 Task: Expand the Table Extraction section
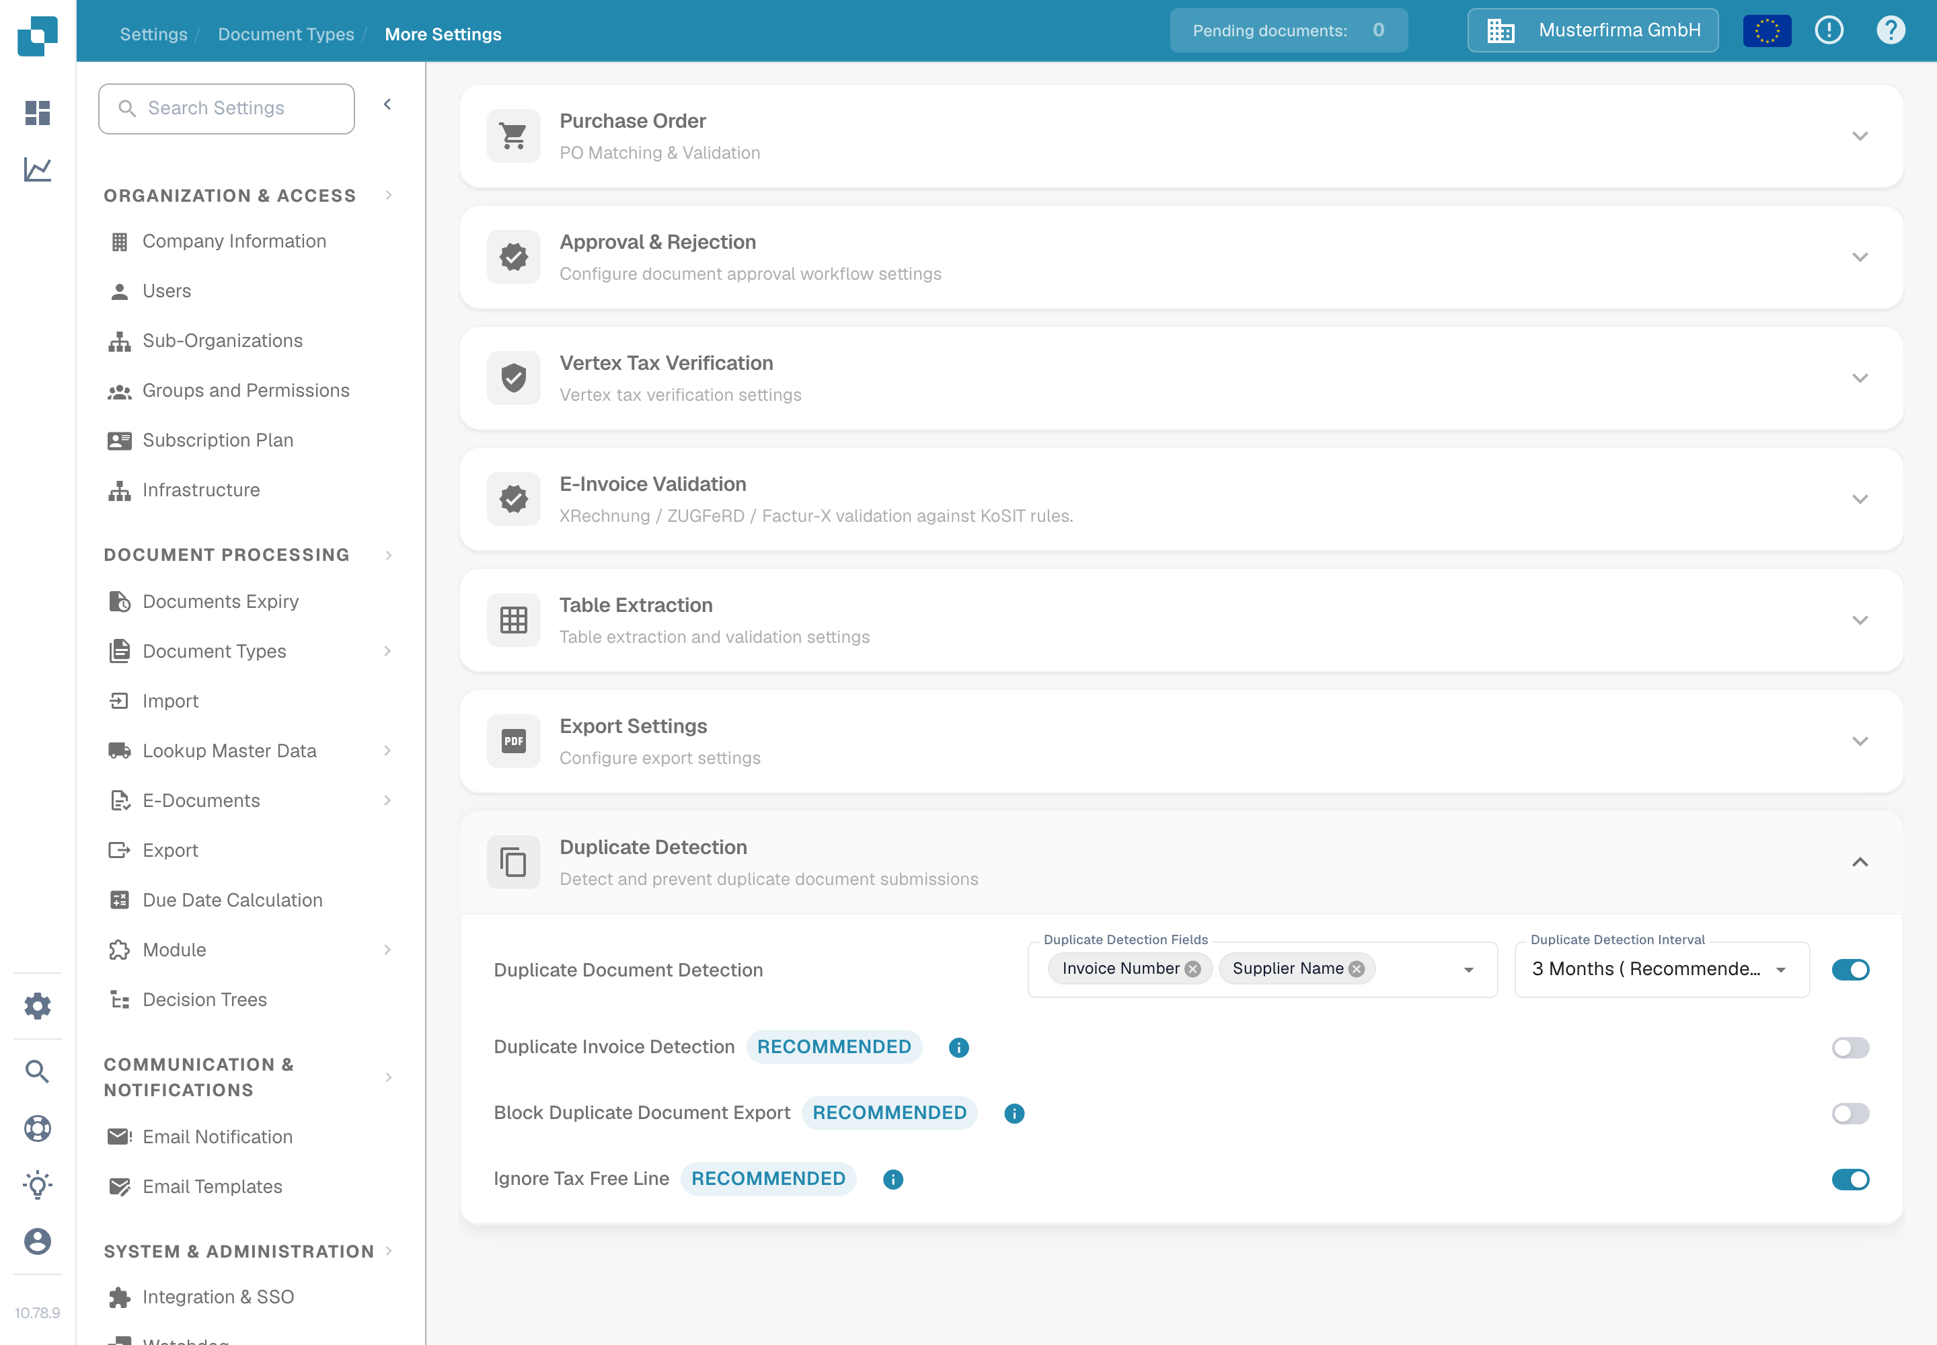click(1860, 620)
